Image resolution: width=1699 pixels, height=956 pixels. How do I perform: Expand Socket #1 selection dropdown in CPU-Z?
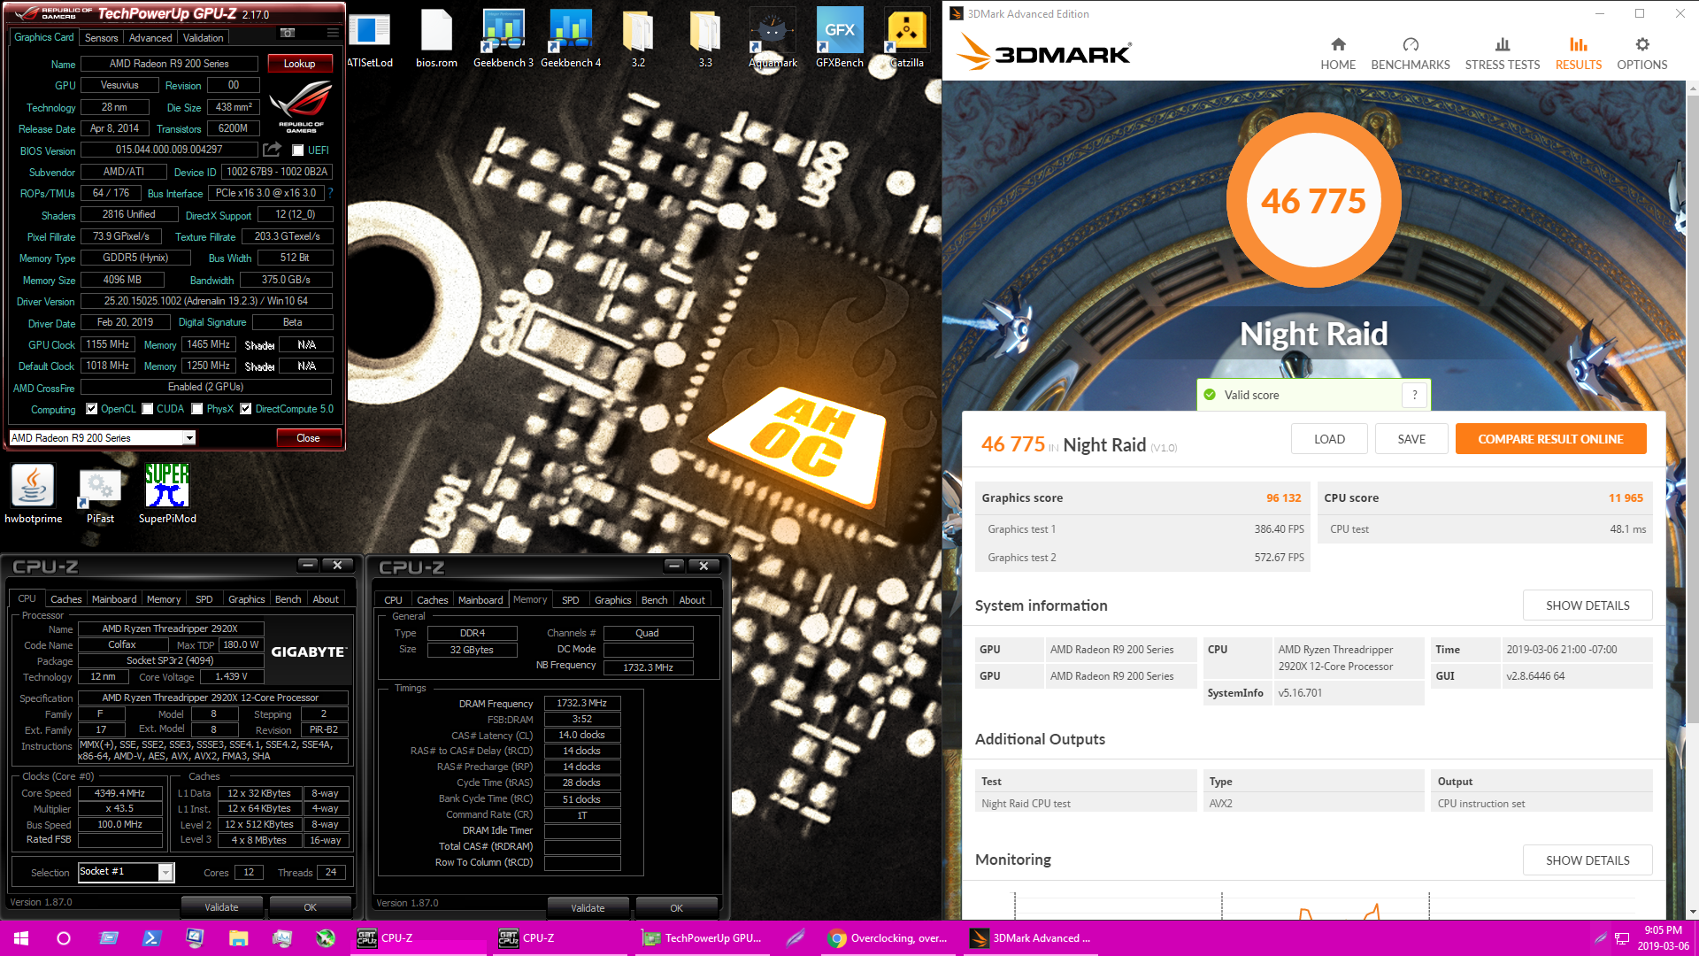[x=165, y=873]
